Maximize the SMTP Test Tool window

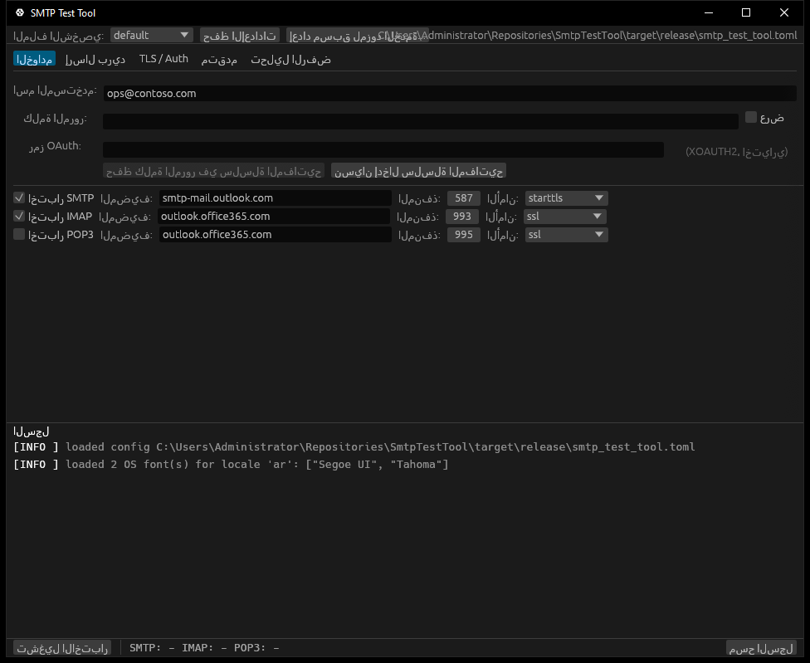pos(746,13)
